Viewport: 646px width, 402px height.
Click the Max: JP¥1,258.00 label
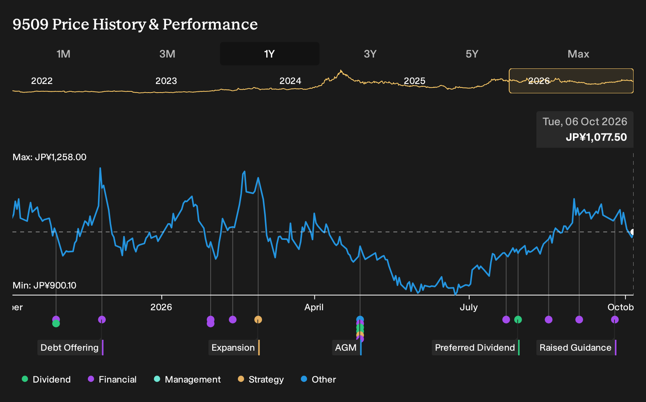[x=49, y=157]
